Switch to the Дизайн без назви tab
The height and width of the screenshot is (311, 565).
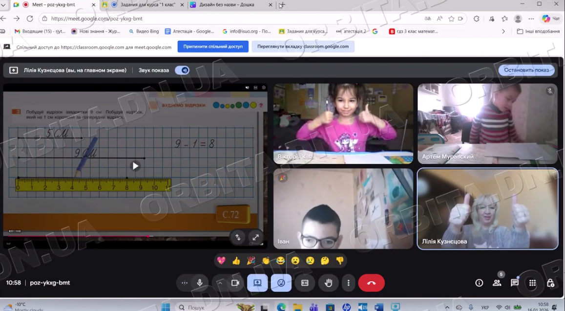(230, 5)
